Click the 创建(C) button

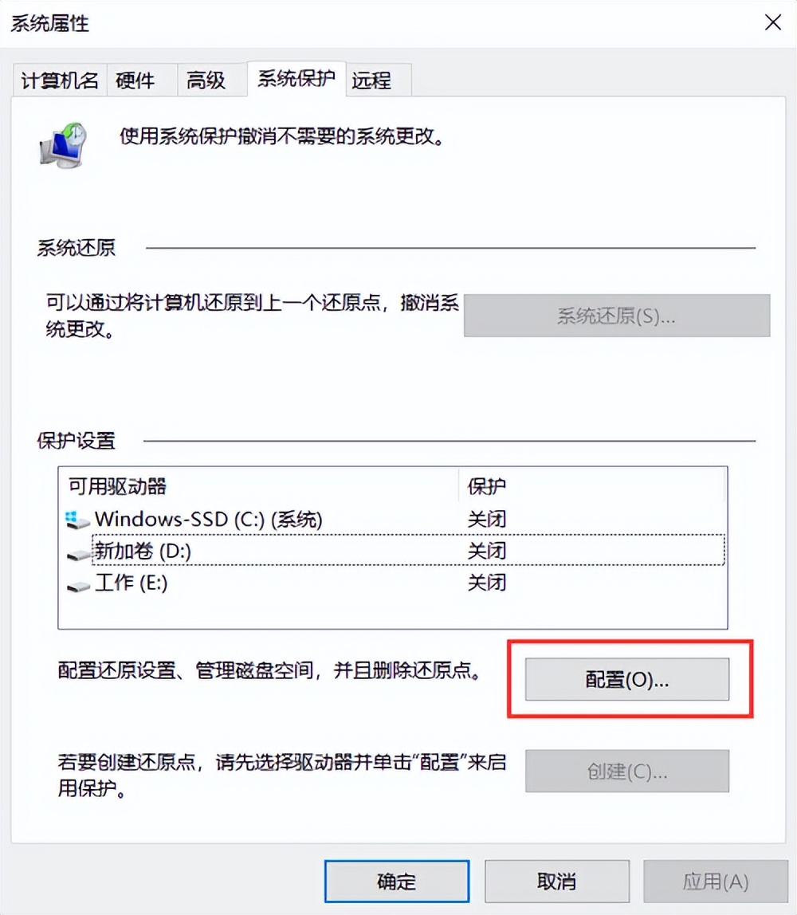pyautogui.click(x=627, y=771)
